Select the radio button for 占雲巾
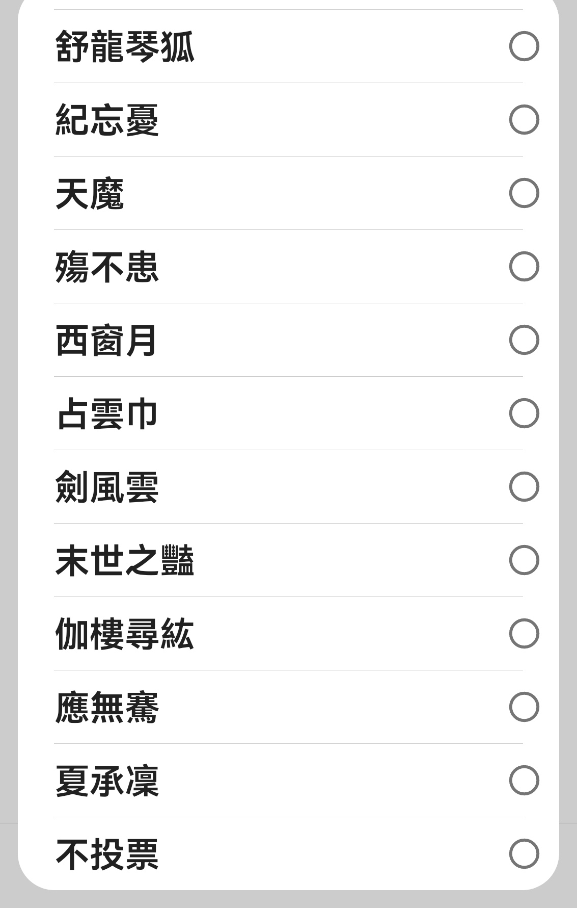 pyautogui.click(x=524, y=413)
